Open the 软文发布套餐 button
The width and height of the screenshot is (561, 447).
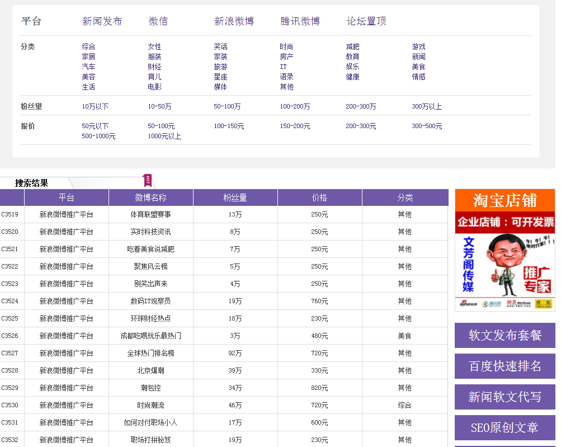505,336
